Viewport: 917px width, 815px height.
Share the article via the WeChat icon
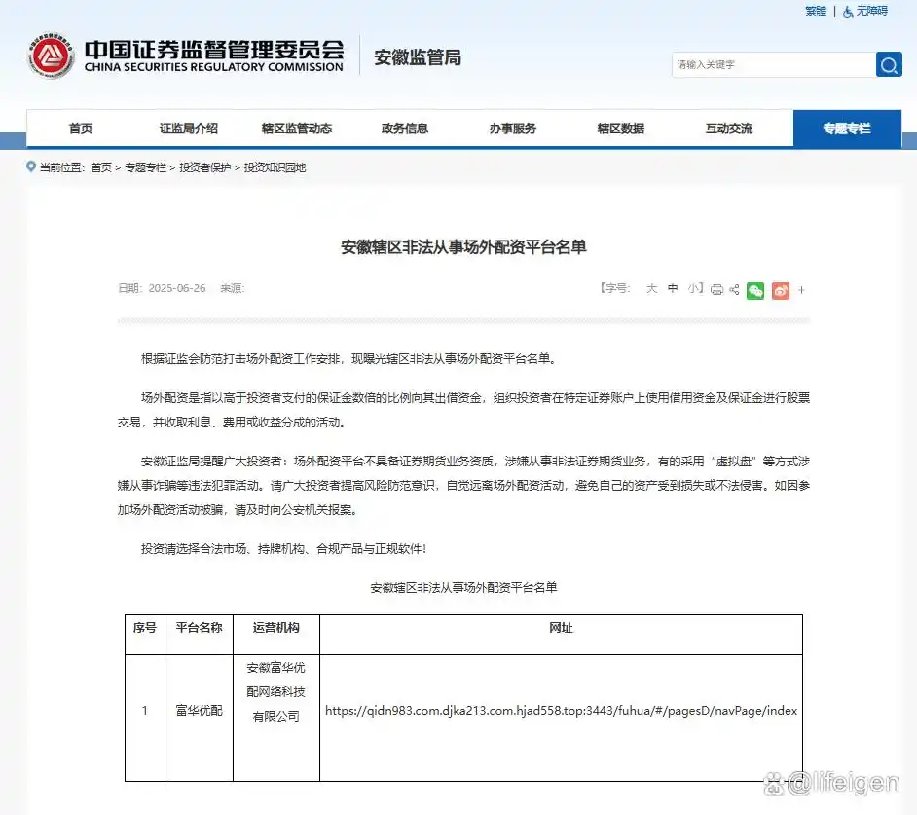[x=755, y=290]
